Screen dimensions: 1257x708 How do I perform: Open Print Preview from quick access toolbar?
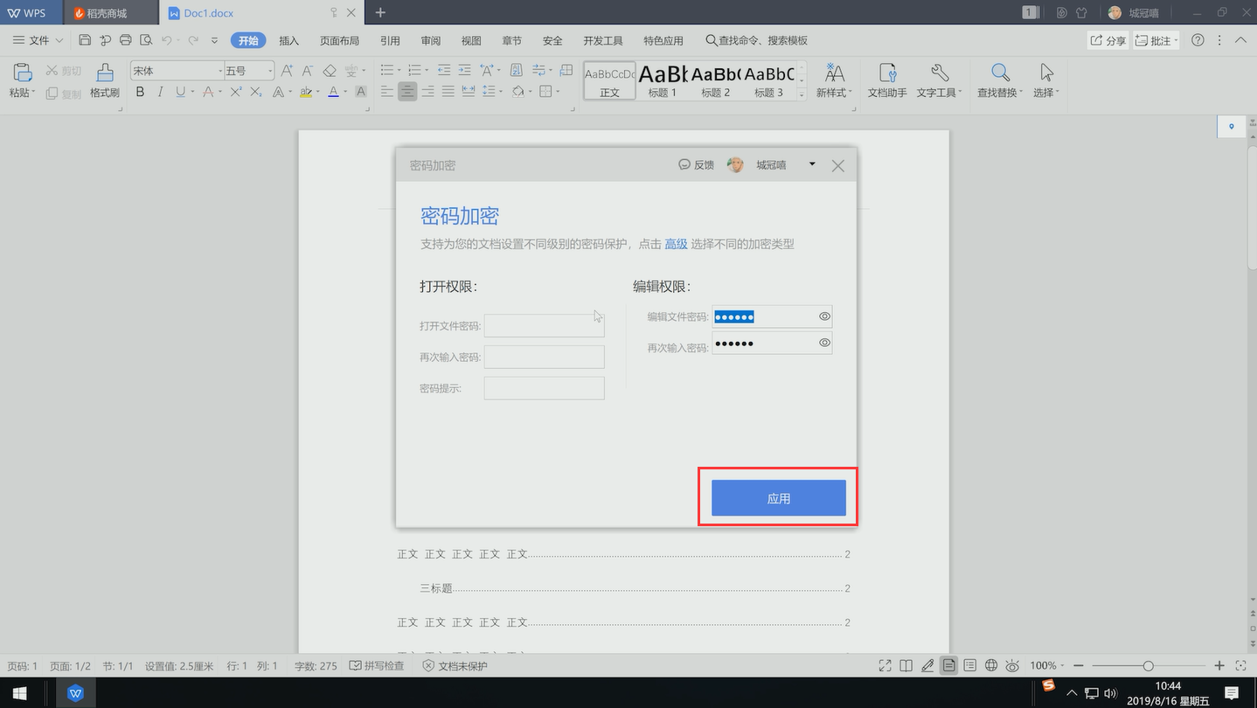pos(146,40)
